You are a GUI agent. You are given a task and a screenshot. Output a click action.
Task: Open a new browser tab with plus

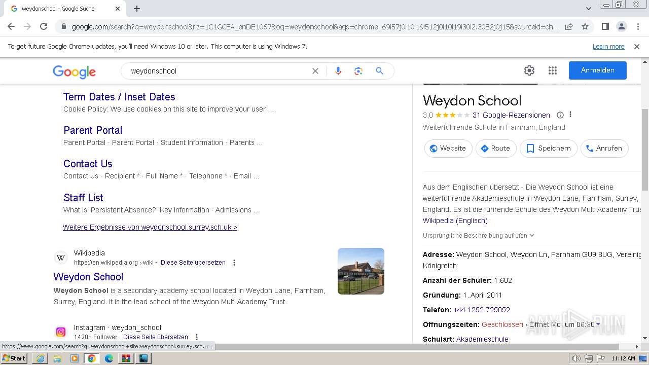(137, 9)
